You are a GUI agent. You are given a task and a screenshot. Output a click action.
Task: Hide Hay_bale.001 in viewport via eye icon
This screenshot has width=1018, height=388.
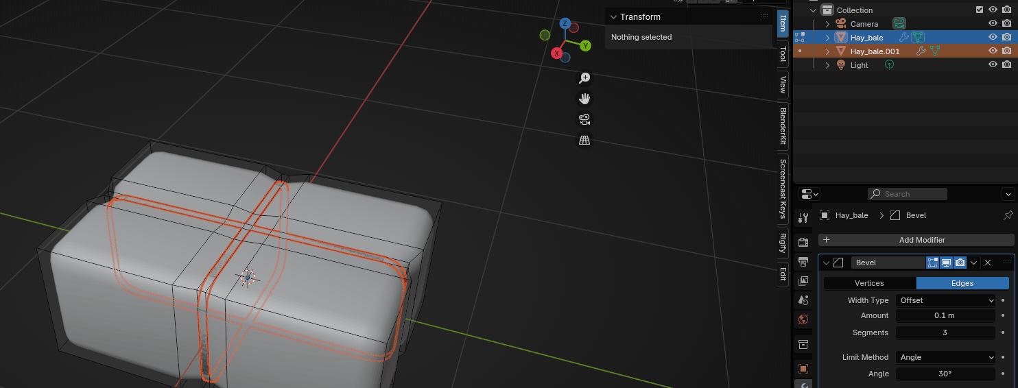[993, 51]
